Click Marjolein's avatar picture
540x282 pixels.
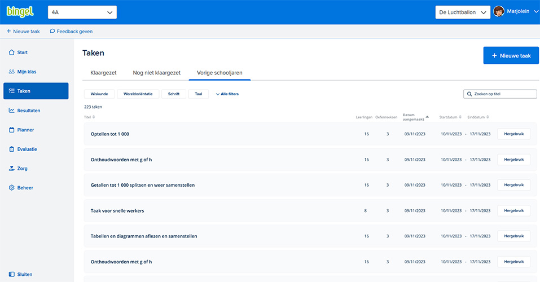tap(499, 11)
